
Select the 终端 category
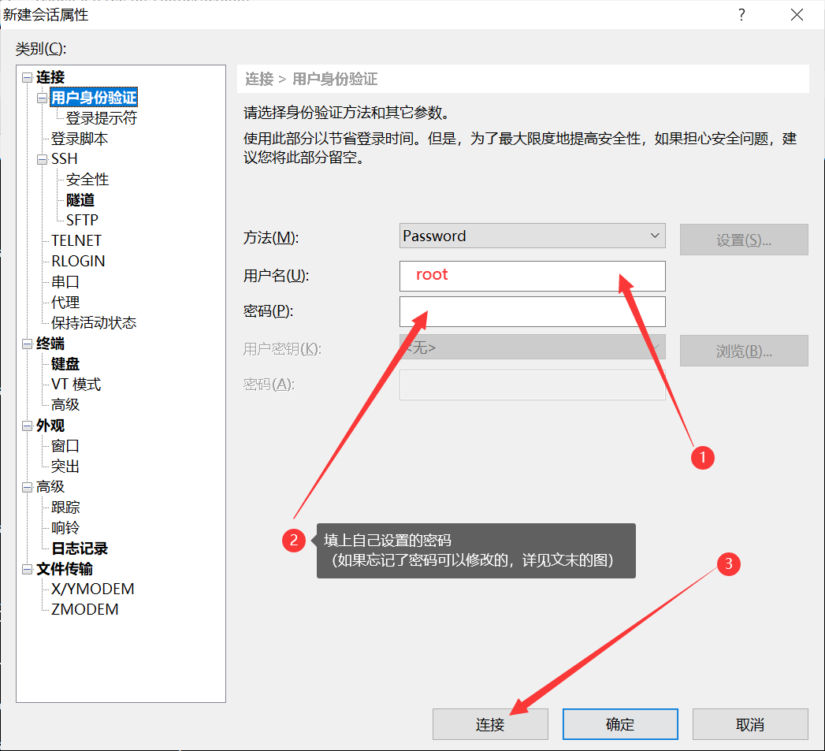pos(50,344)
